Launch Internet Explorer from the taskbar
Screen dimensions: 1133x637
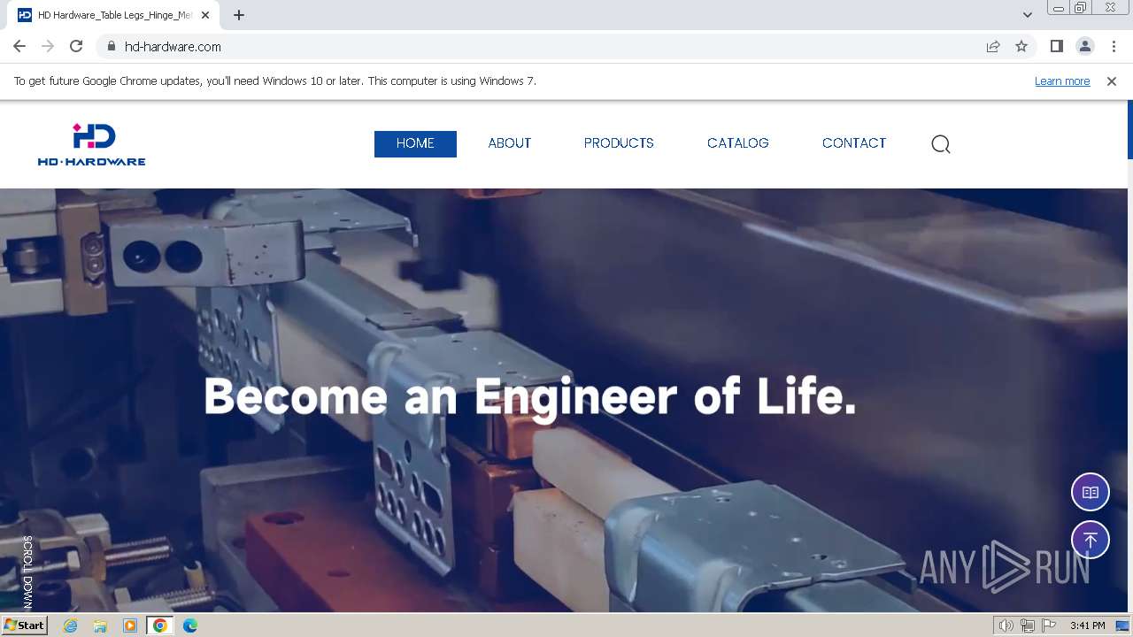click(71, 625)
